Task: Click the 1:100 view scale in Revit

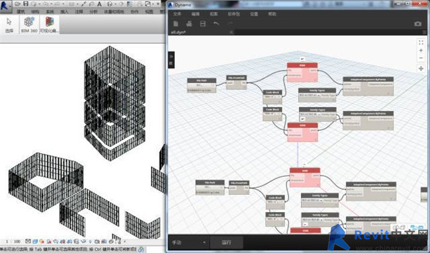Action: [13, 242]
